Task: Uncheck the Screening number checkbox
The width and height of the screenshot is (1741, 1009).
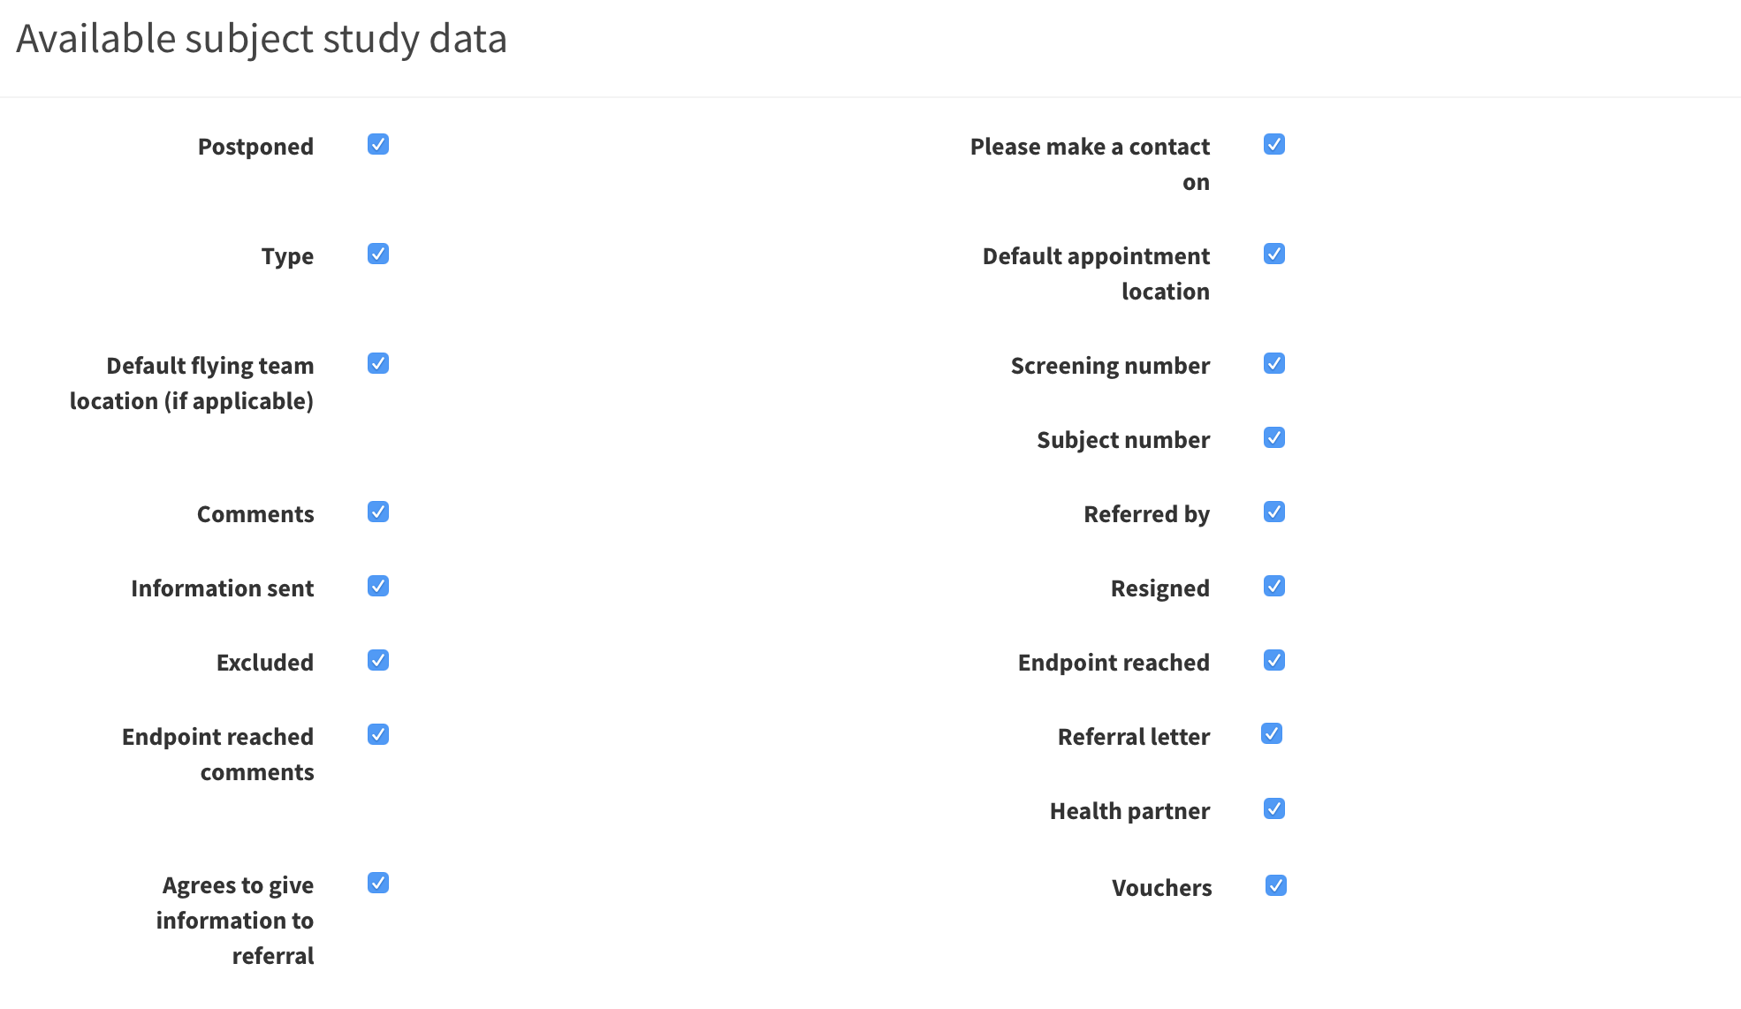Action: pyautogui.click(x=1274, y=363)
